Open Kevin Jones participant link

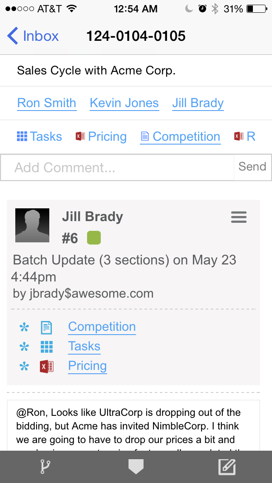[x=124, y=103]
